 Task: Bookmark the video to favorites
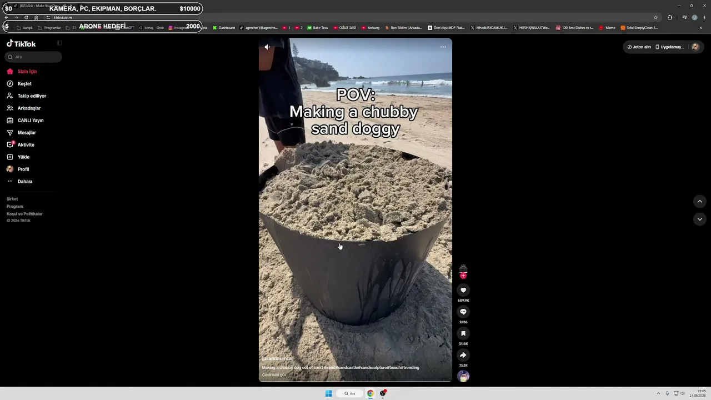tap(463, 333)
